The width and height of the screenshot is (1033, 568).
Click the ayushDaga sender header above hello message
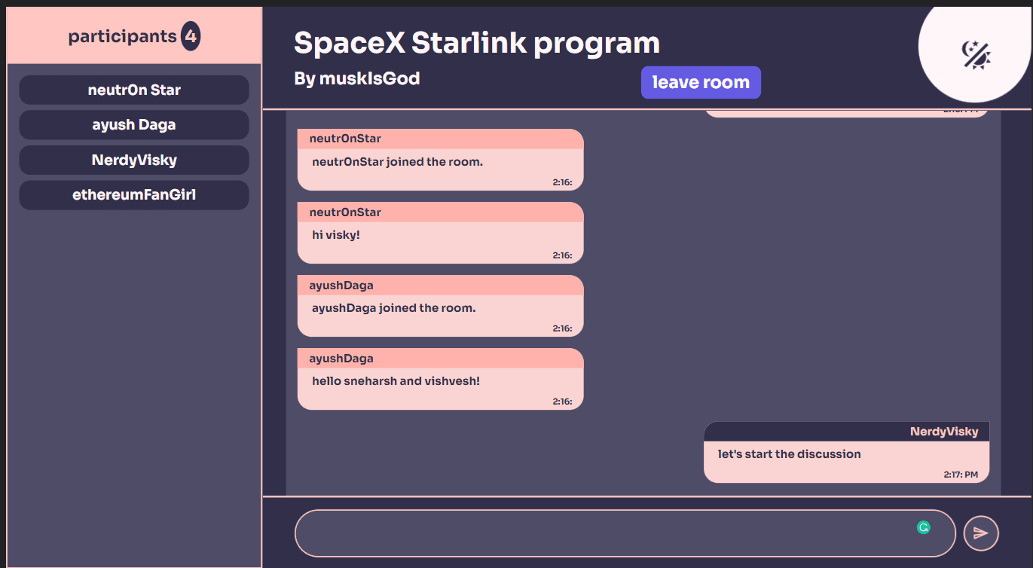coord(440,359)
